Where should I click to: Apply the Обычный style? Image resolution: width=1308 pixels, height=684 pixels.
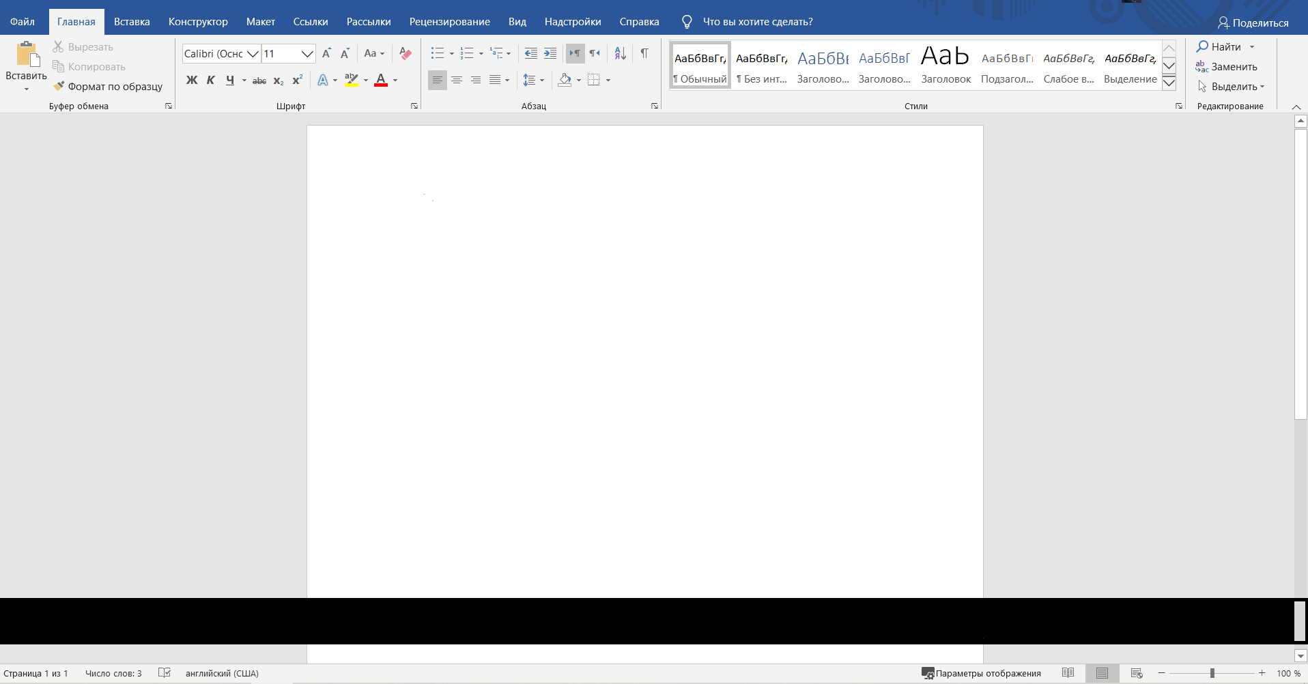tap(700, 66)
